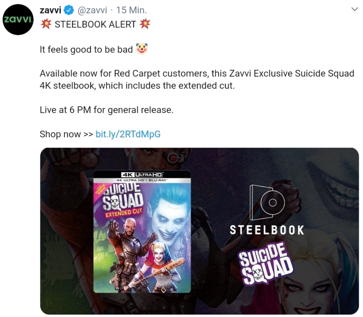The image size is (363, 317).
Task: Click the purple Suicide Squad logo
Action: coord(266,263)
